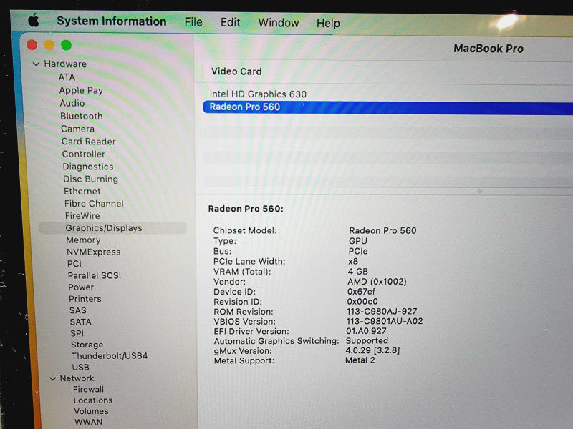Click the 4.0.29 [3.2.8] gMux value
573x429 pixels.
[x=372, y=350]
